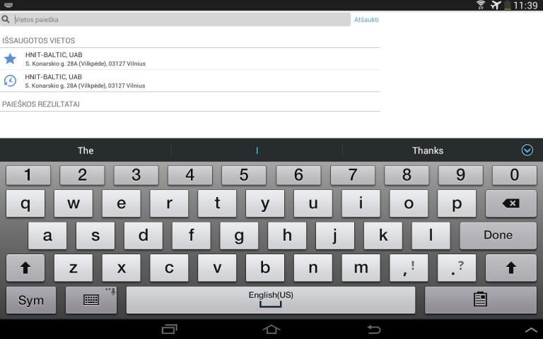Expand word suggestions with circled chevron
The image size is (543, 339).
(x=527, y=150)
